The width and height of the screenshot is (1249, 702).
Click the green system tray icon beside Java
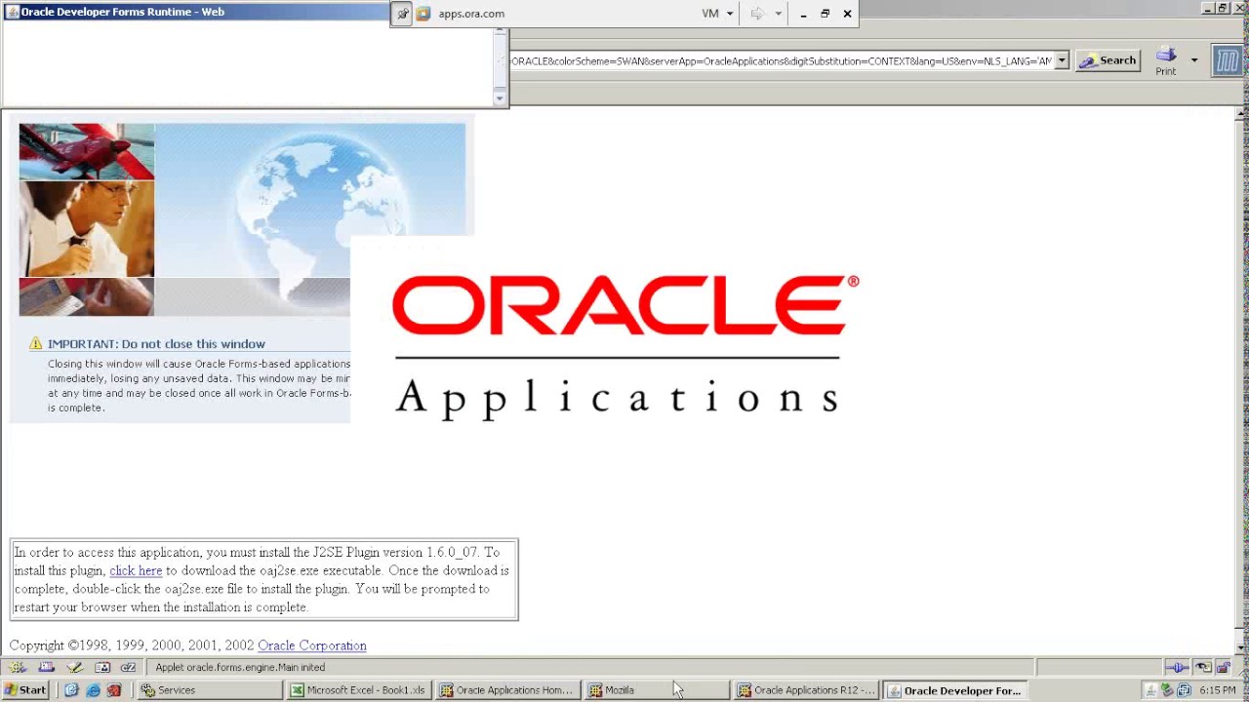point(1167,690)
